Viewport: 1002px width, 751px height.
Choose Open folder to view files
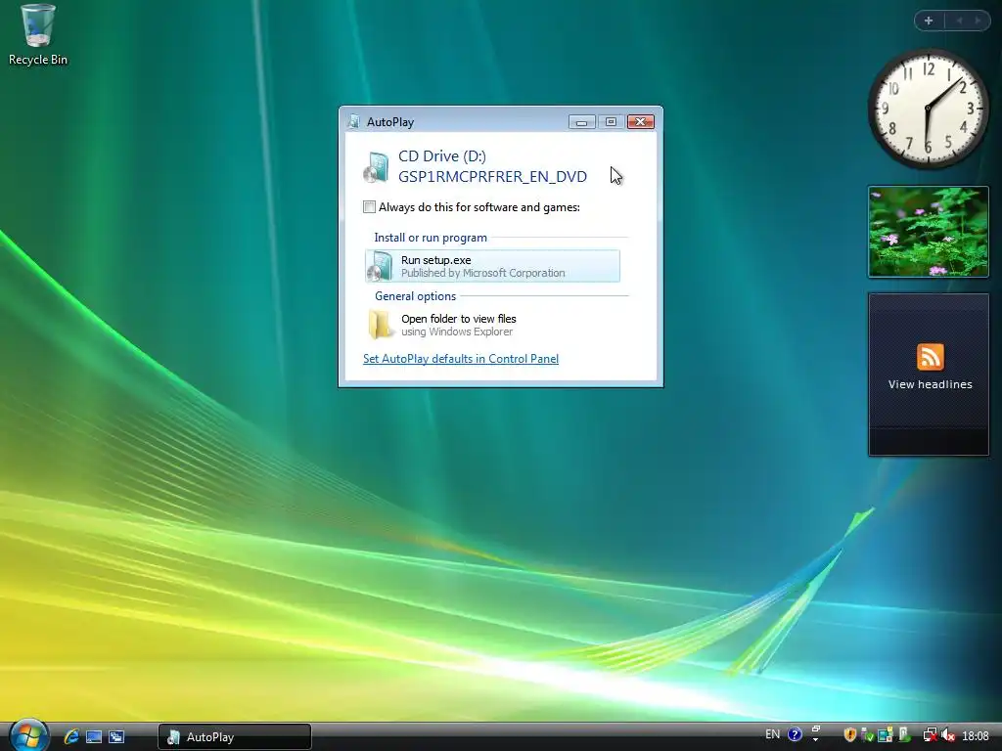click(x=492, y=325)
